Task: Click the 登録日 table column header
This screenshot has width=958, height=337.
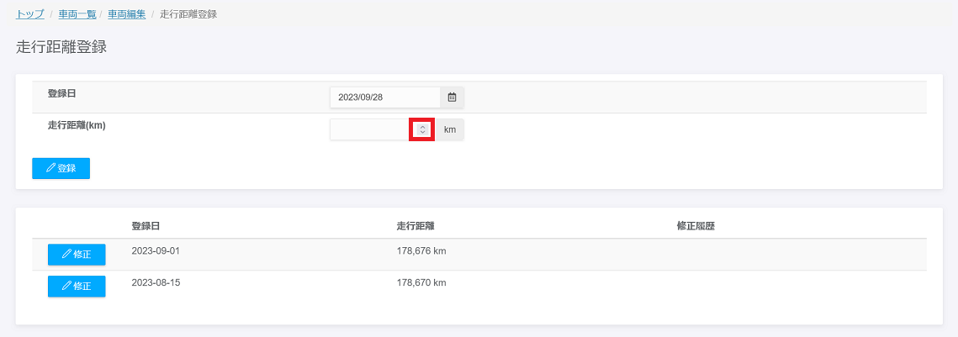Action: point(146,226)
